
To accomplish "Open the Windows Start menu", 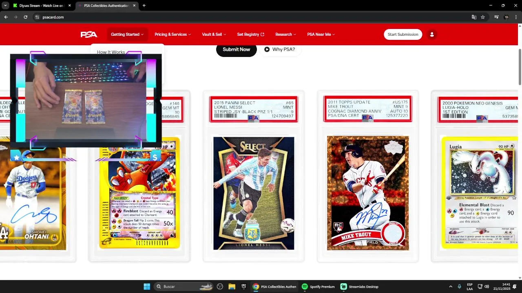I will (147, 286).
